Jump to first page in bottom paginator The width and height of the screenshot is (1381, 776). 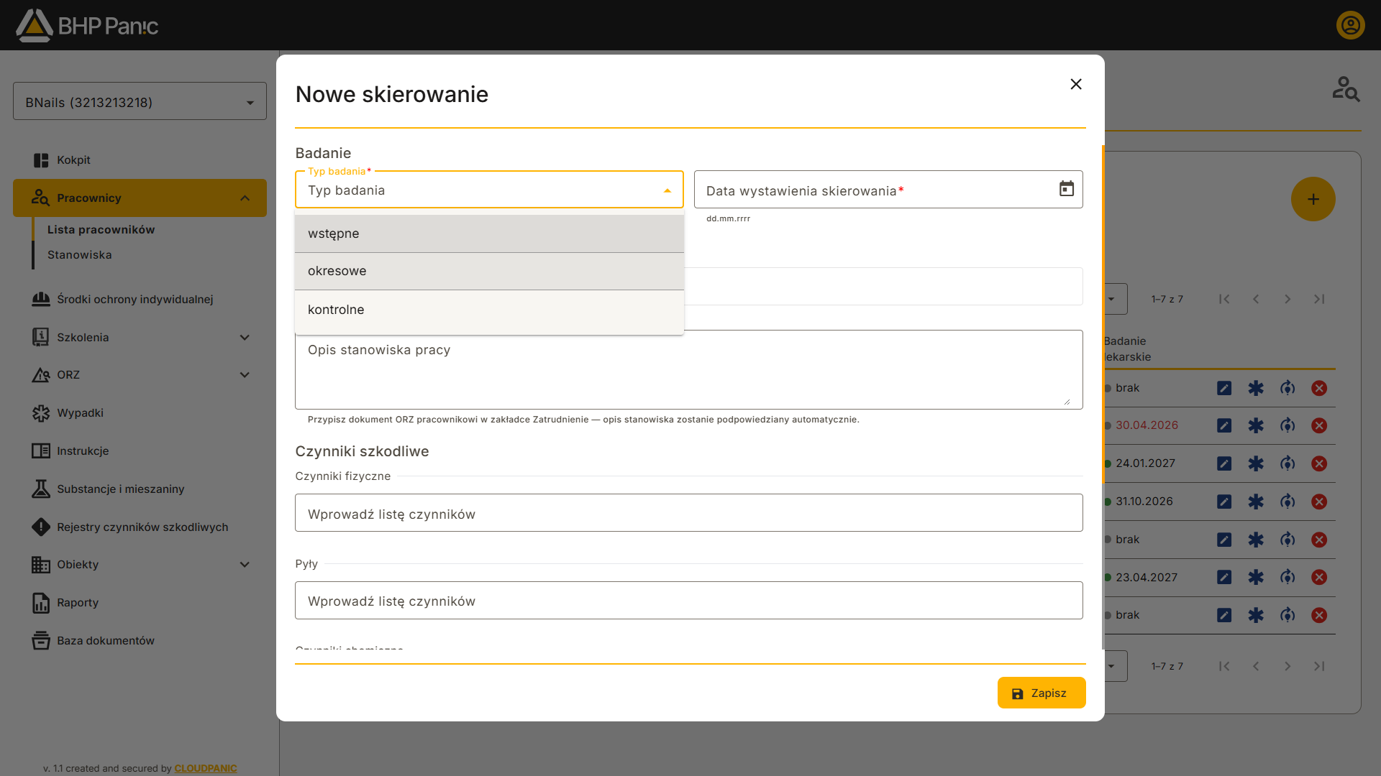[1223, 666]
